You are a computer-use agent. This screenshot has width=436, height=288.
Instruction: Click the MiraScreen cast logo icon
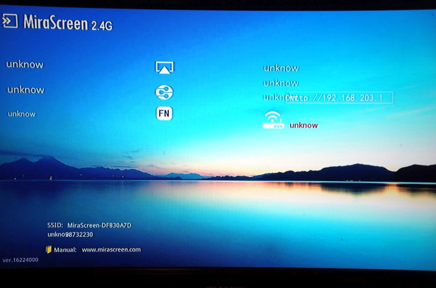[x=10, y=21]
